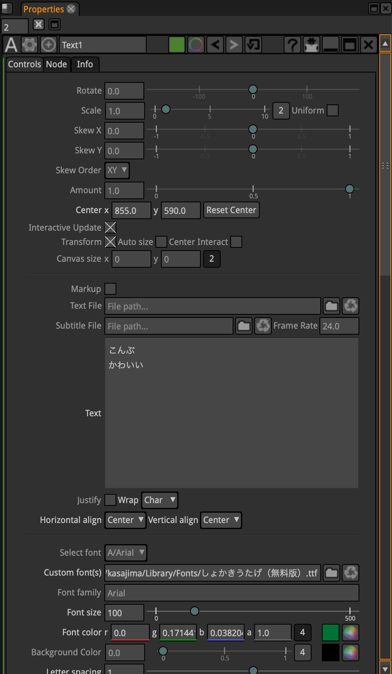The width and height of the screenshot is (392, 674).
Task: Click the Rotate slider handle
Action: [x=253, y=89]
